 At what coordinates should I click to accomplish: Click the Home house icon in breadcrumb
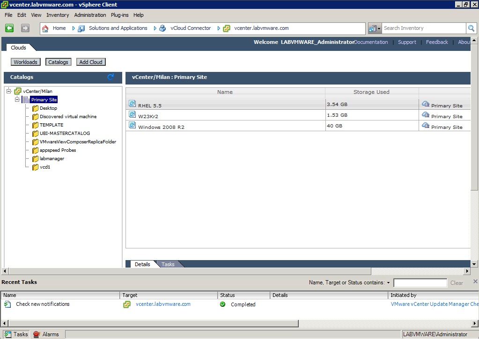pyautogui.click(x=45, y=28)
